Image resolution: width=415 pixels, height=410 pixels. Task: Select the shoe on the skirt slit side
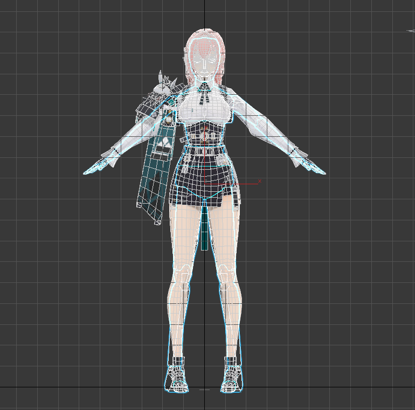tap(232, 377)
